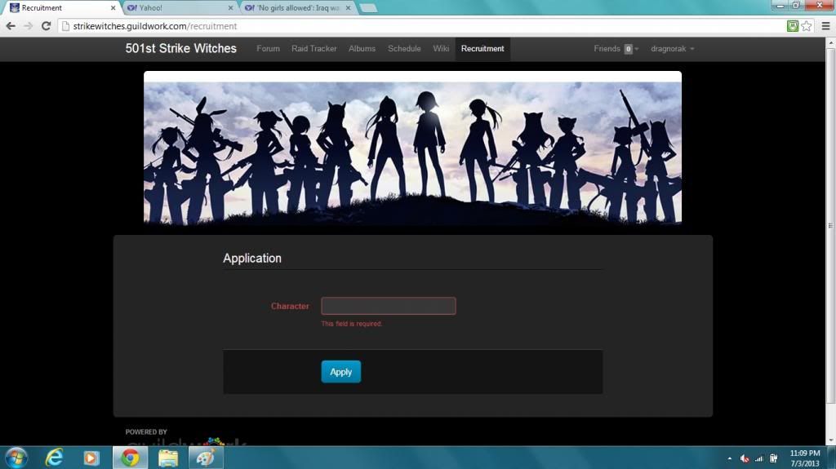Click the volume icon in system tray
Viewport: 836px width, 469px height.
coord(745,458)
